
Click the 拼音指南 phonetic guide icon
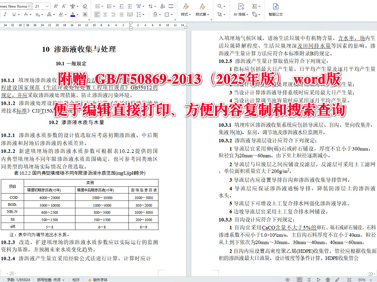tap(72, 6)
